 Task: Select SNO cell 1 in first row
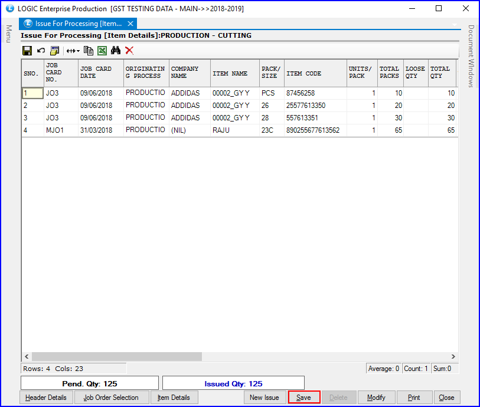[x=32, y=93]
